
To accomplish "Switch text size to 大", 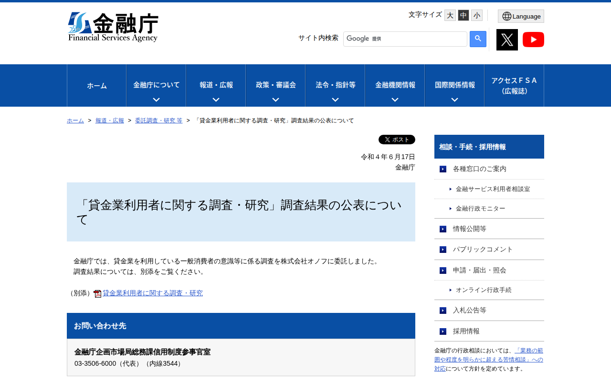I will [x=449, y=15].
